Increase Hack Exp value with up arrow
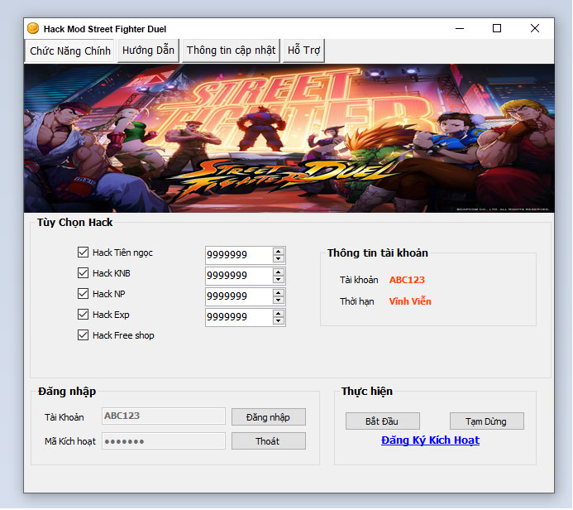This screenshot has width=573, height=510. 279,314
